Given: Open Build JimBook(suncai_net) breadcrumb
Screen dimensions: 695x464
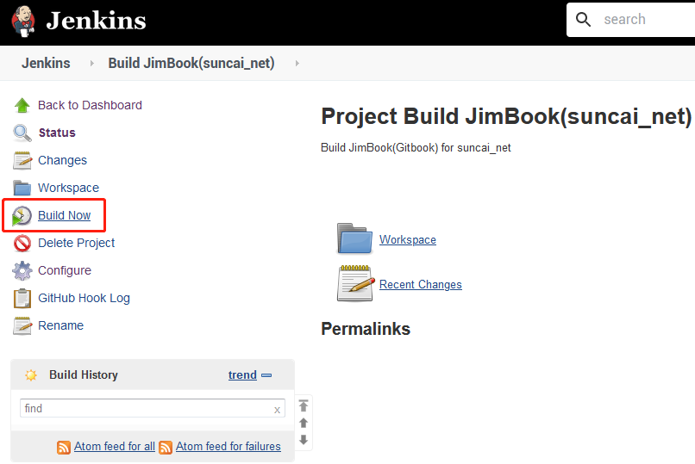Looking at the screenshot, I should coord(191,63).
